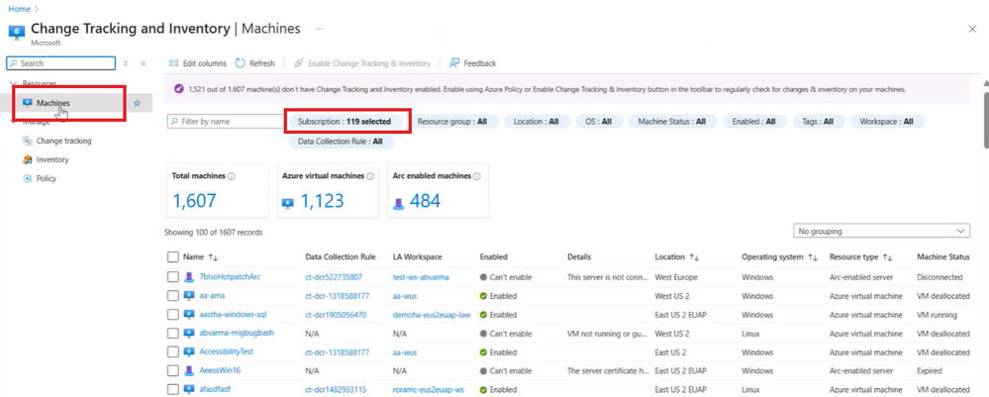Collapse the Resources section in sidebar

(13, 83)
